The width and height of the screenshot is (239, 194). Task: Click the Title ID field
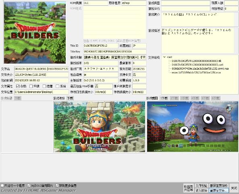point(101,46)
